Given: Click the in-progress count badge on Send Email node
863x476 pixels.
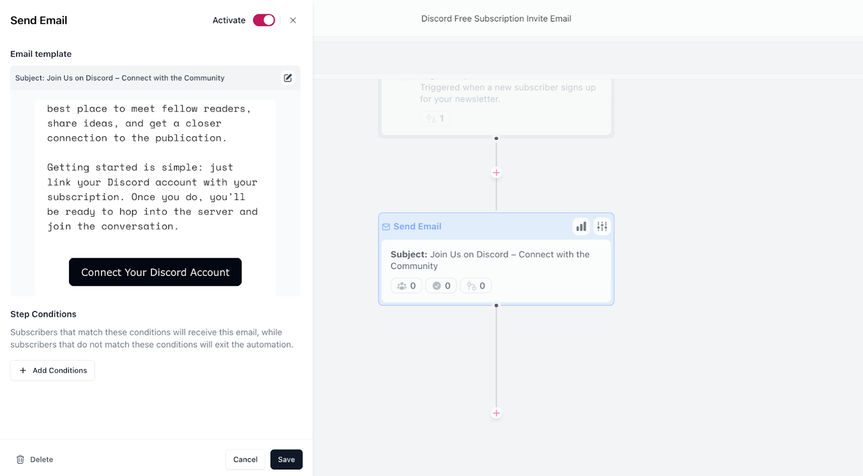Looking at the screenshot, I should pyautogui.click(x=476, y=286).
